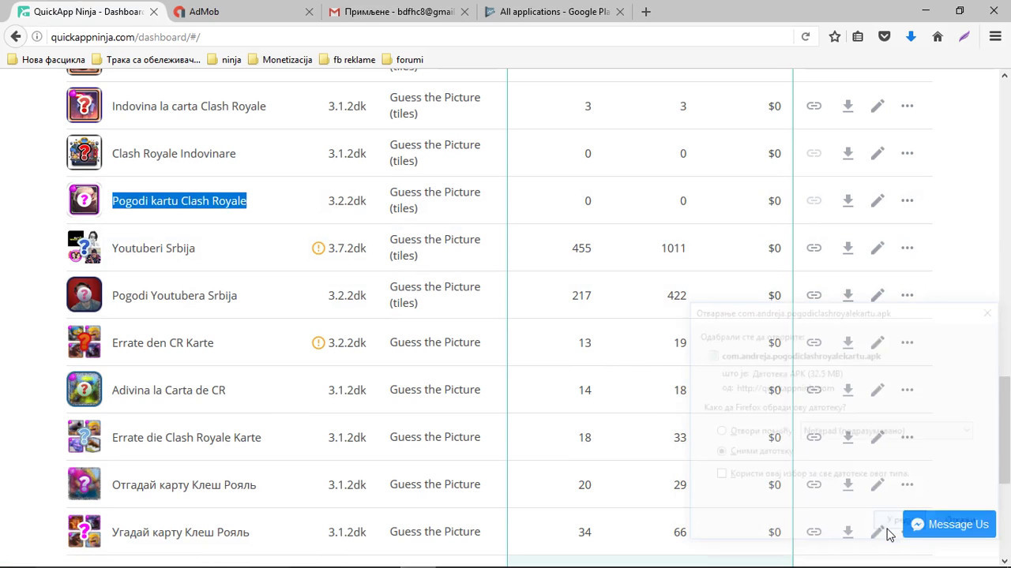Open the Firefox hamburger menu
This screenshot has height=568, width=1011.
[x=995, y=37]
